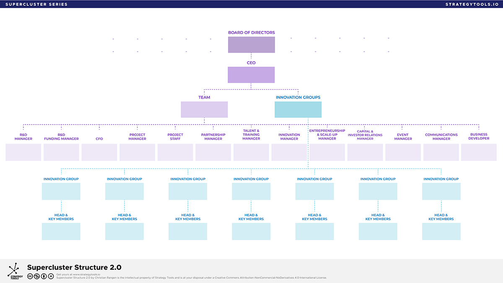Image resolution: width=503 pixels, height=283 pixels.
Task: Click the NoDerivatives equals-sign license icon
Action: [51, 276]
